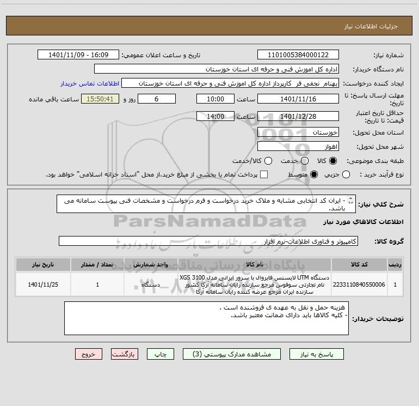Screen dimensions: 419x406
Task: Click the گروه کالا field
Action: (208, 241)
